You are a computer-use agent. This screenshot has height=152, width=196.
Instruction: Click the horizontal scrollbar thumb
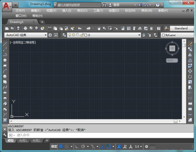coord(175,121)
